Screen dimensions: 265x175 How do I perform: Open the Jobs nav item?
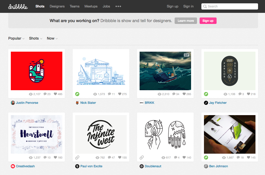click(x=106, y=6)
